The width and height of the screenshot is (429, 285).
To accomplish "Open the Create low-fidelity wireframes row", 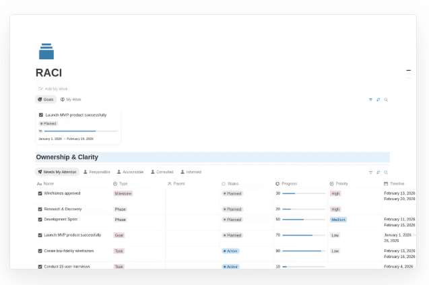I will (x=69, y=251).
